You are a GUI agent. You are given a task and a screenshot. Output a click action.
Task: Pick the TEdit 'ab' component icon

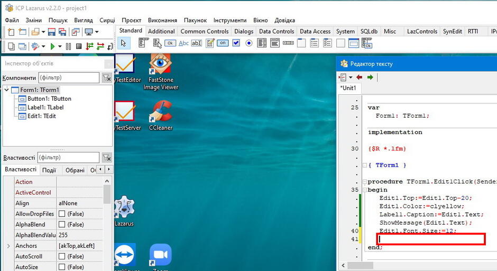[x=197, y=43]
